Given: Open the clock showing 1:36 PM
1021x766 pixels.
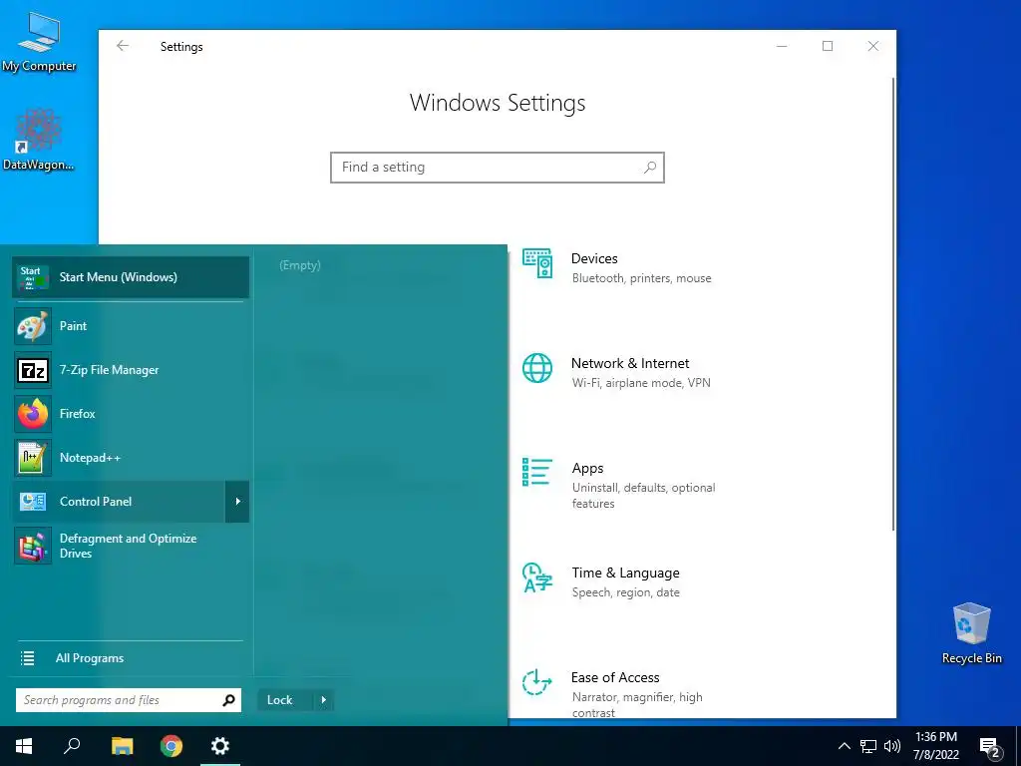Looking at the screenshot, I should (935, 746).
